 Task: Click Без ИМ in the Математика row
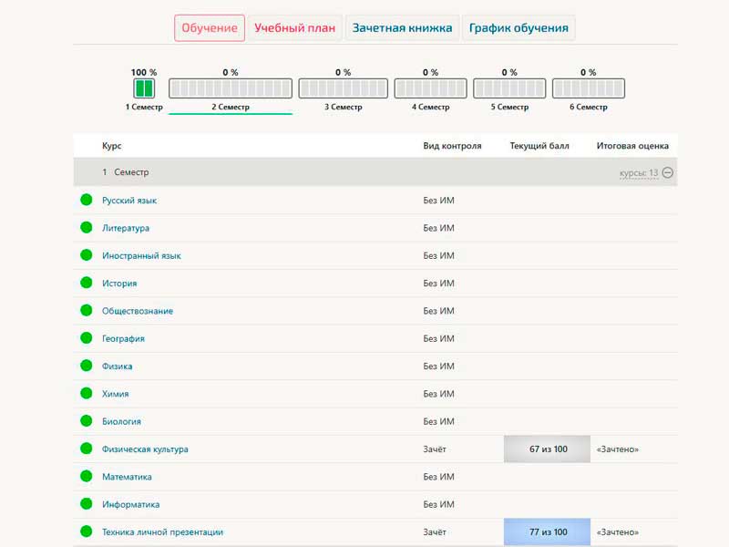click(x=438, y=477)
